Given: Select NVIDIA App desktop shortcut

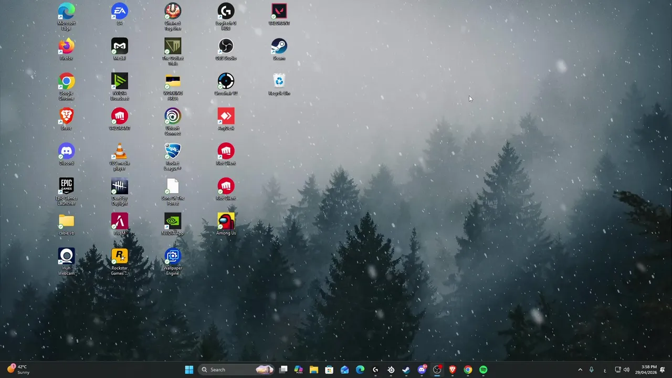Looking at the screenshot, I should coord(173,224).
